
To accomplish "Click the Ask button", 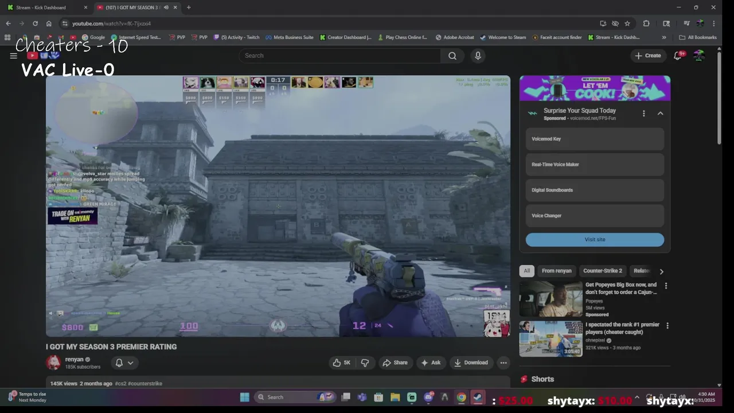I will pyautogui.click(x=431, y=363).
